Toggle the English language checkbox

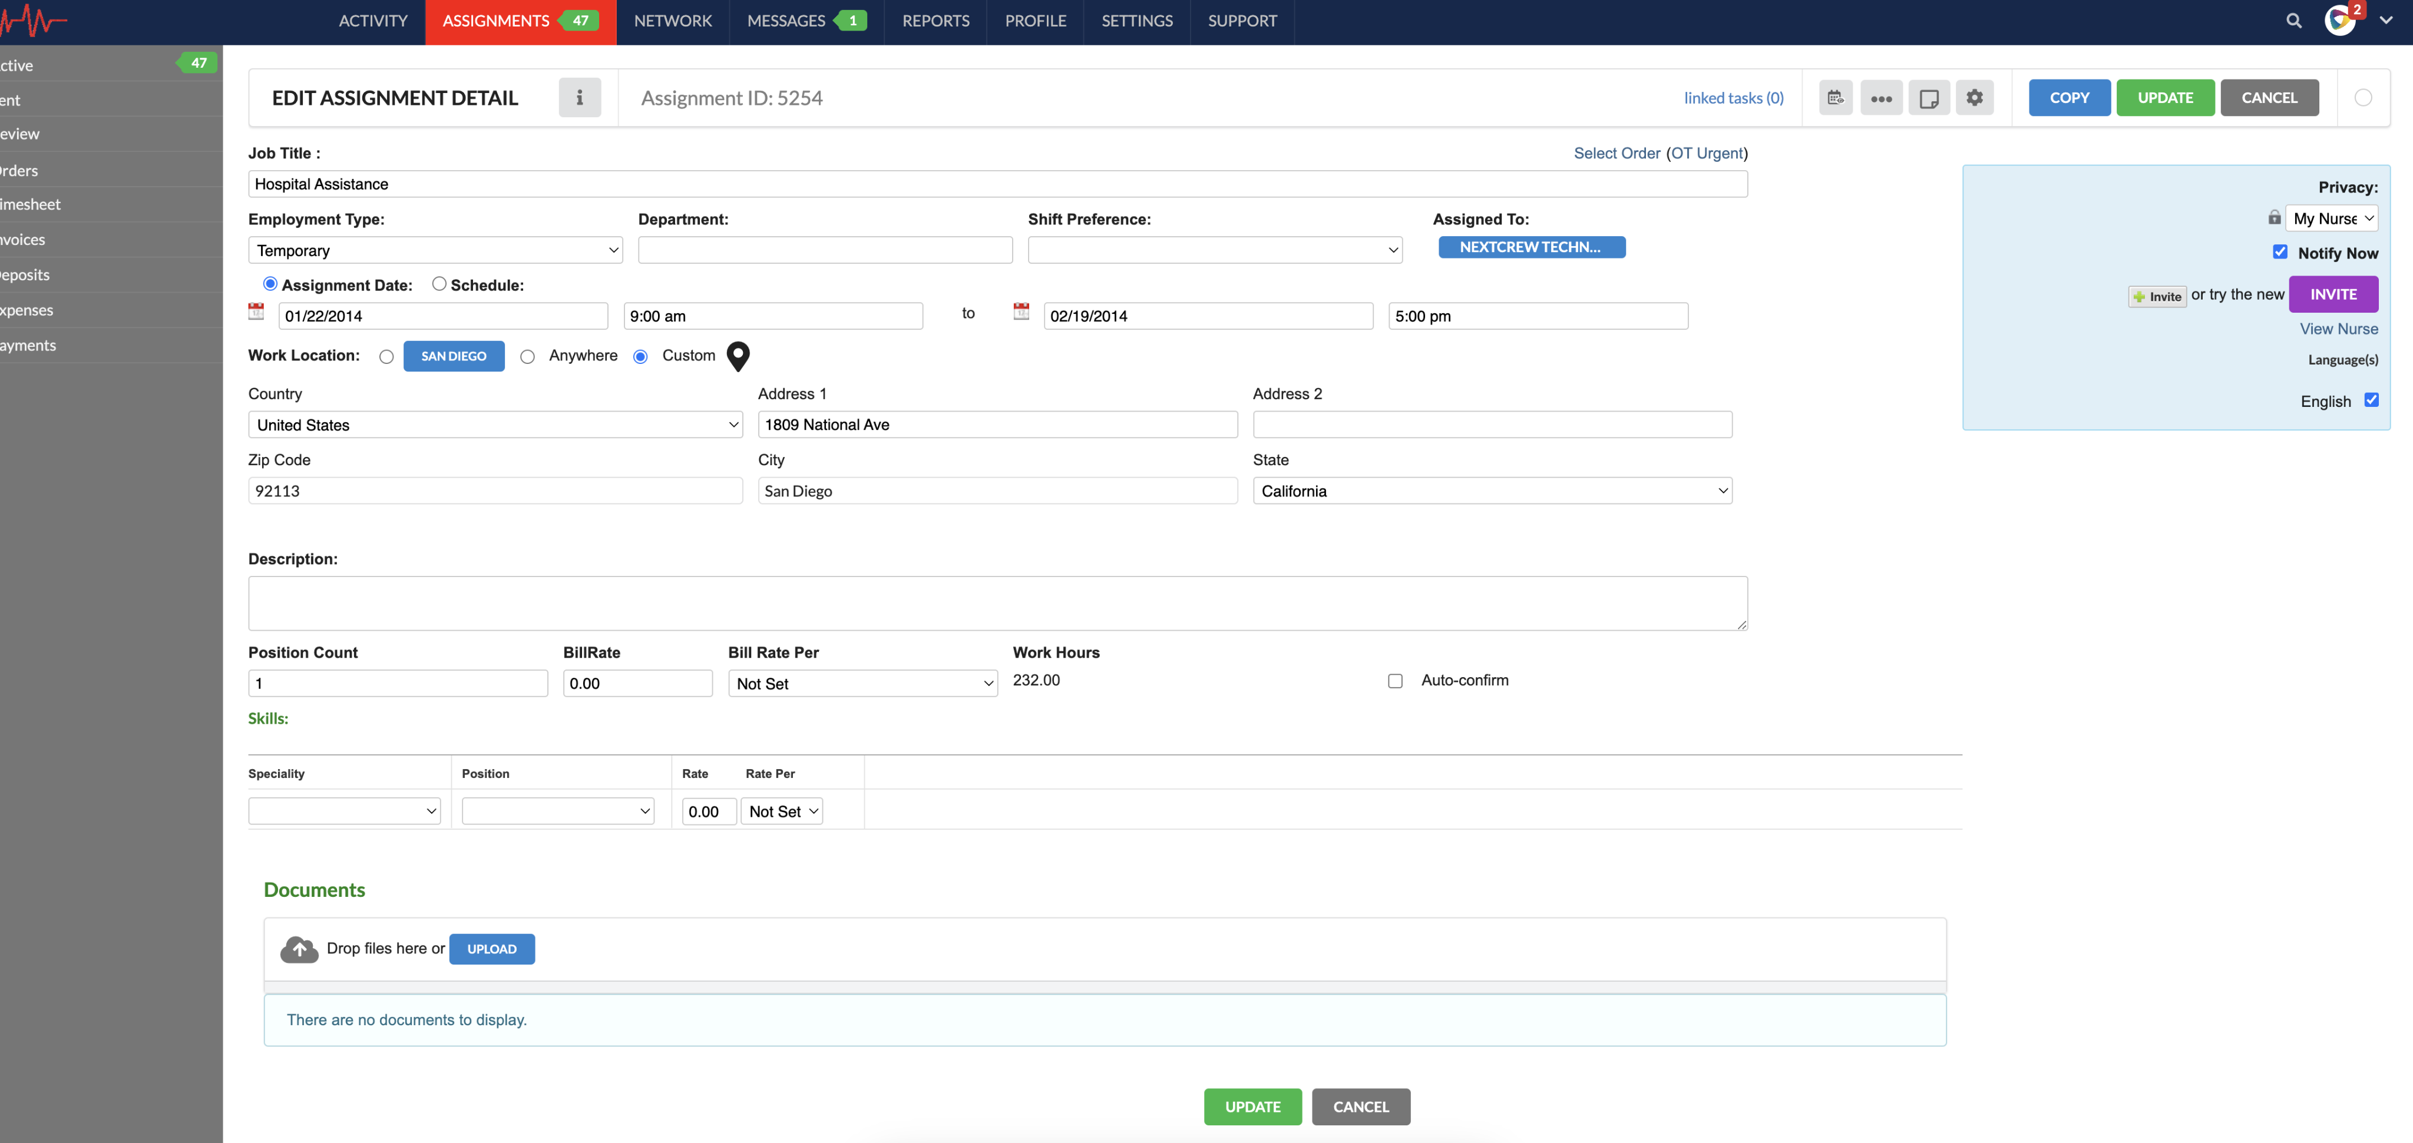click(x=2371, y=400)
